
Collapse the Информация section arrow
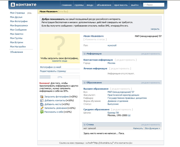click(x=85, y=54)
